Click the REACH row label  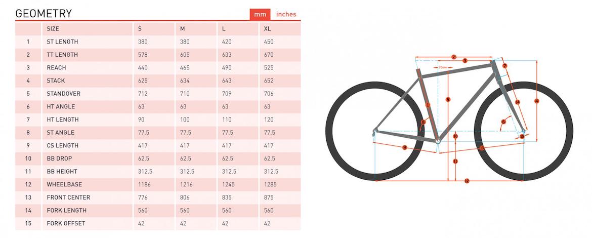point(56,67)
